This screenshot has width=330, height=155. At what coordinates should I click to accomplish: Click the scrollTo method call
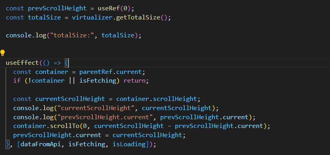64,126
